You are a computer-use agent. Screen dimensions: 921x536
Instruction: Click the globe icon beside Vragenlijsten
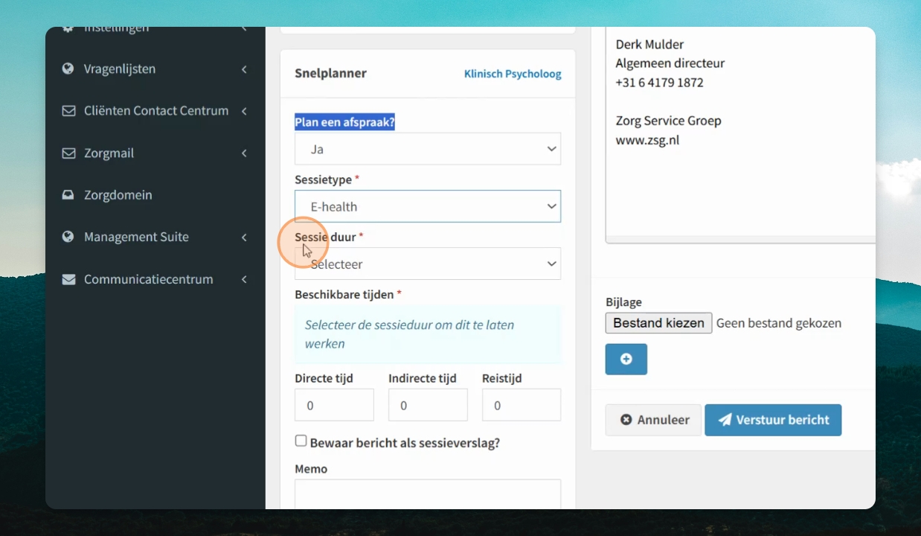(x=68, y=68)
